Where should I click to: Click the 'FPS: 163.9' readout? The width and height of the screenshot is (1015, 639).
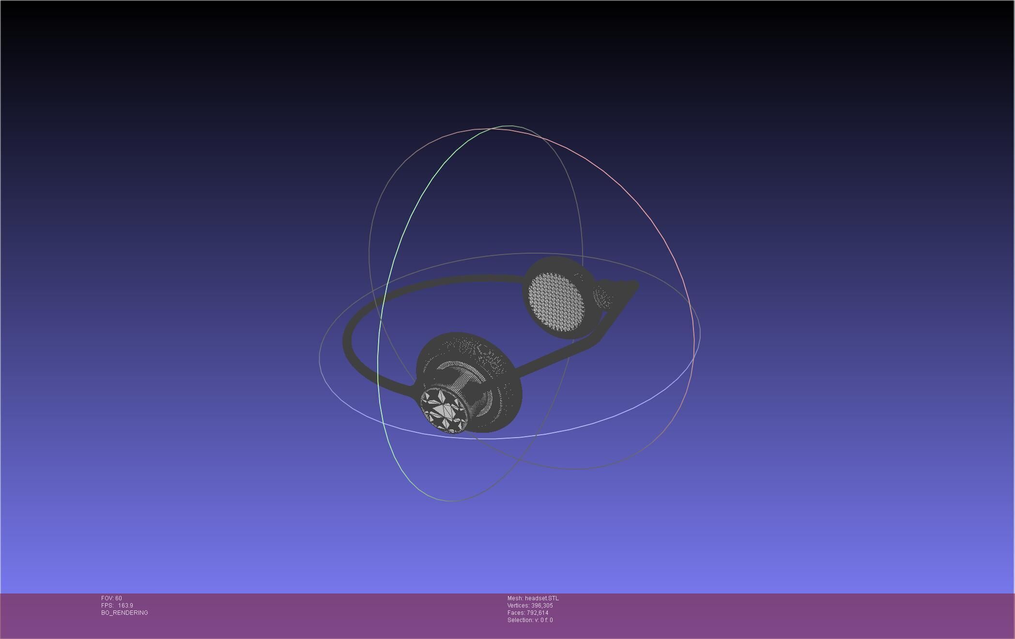point(117,606)
